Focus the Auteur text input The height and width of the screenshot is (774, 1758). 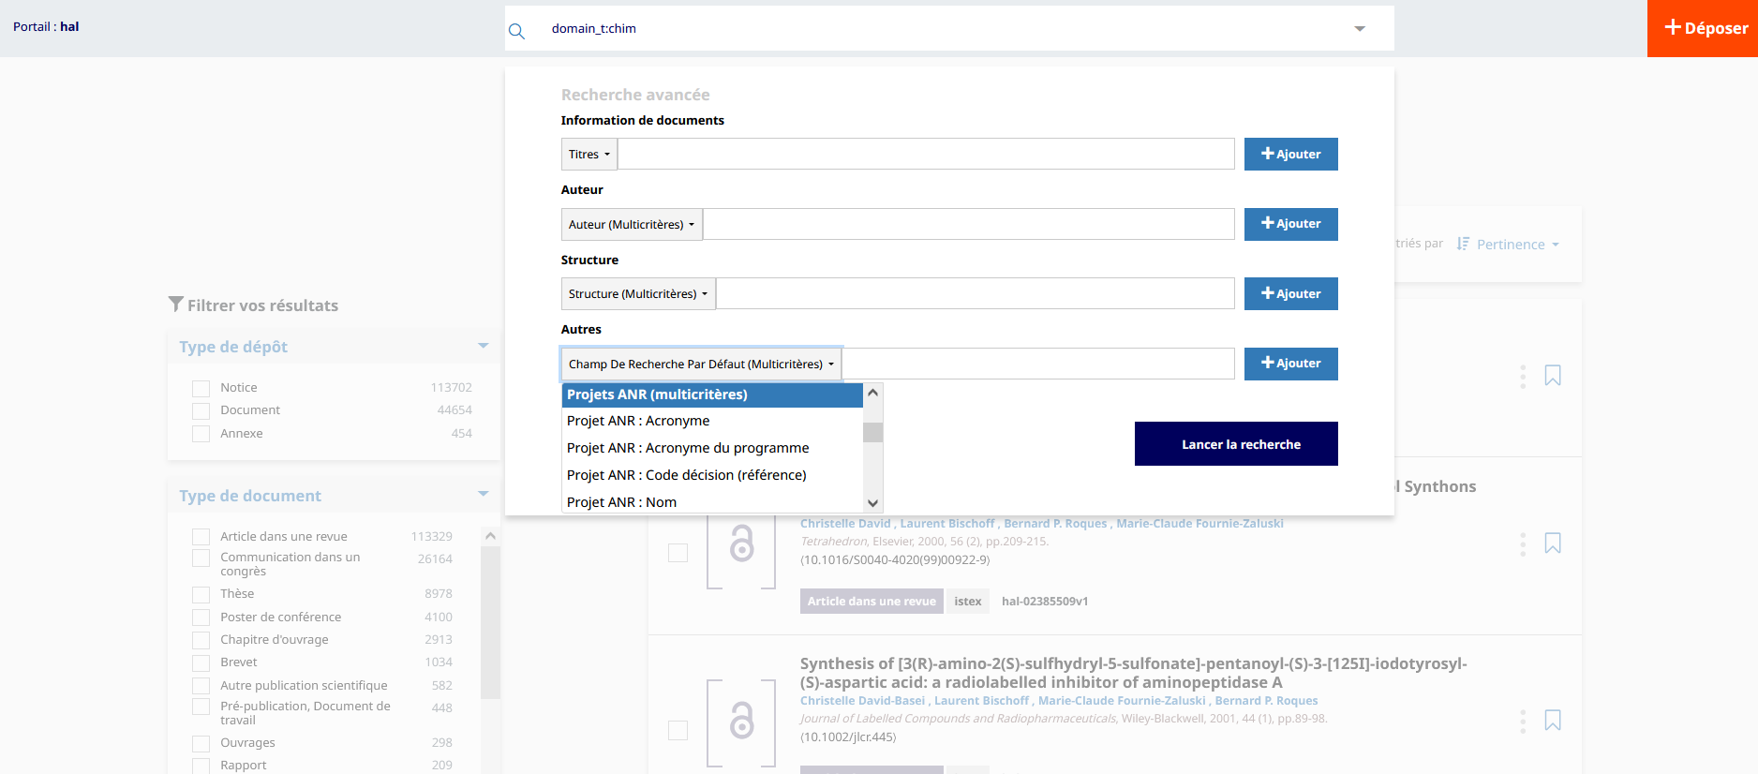click(969, 225)
